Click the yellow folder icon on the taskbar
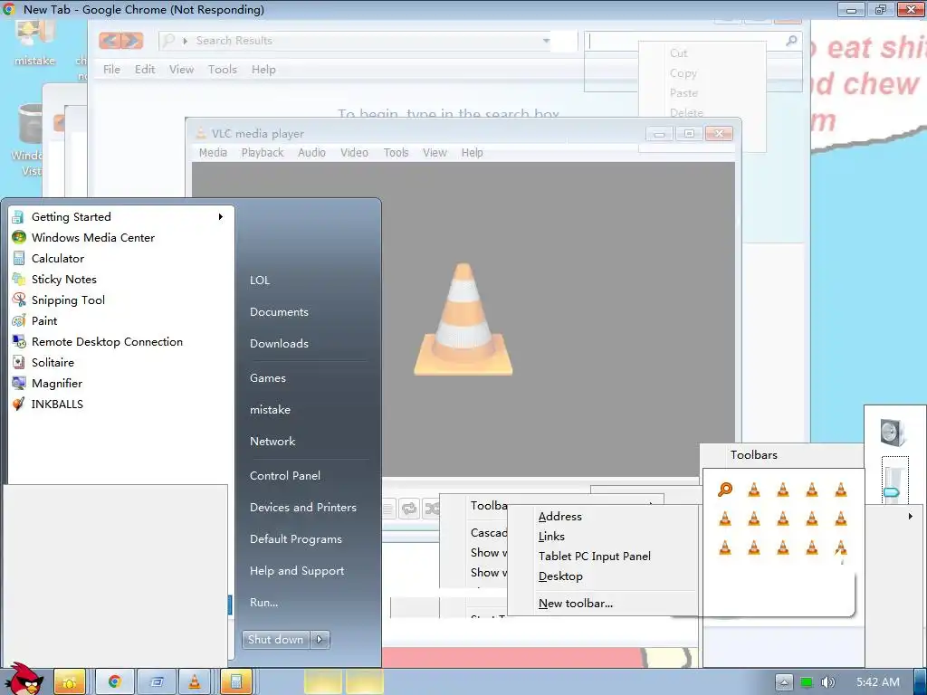The height and width of the screenshot is (695, 927). [x=70, y=682]
